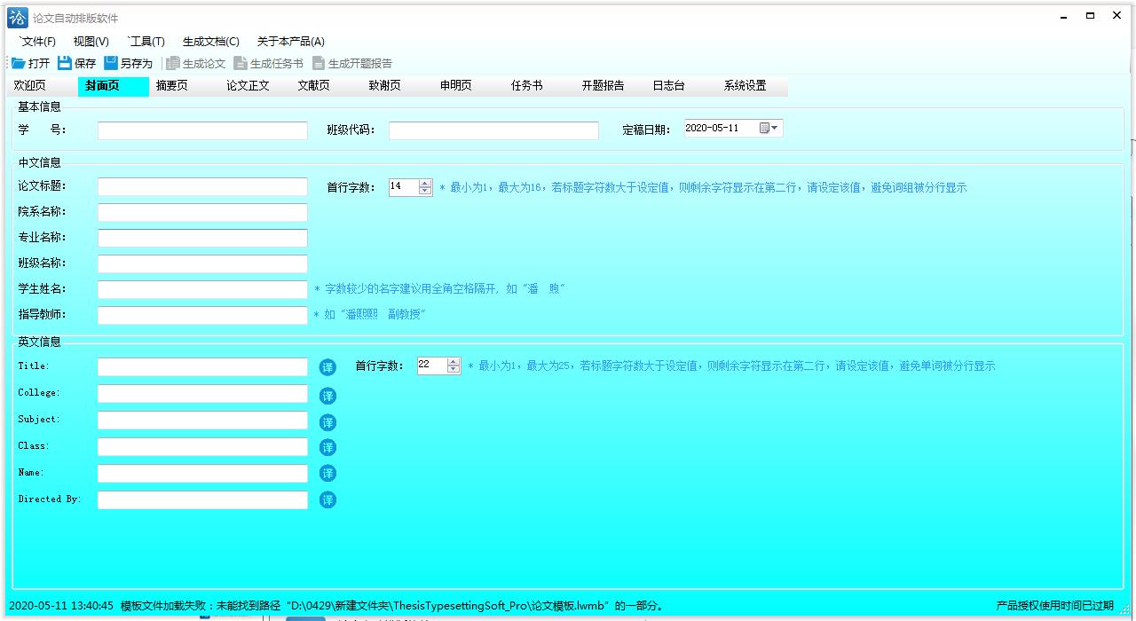Decrease the English 首行字数 value
This screenshot has height=621, width=1136.
click(454, 369)
